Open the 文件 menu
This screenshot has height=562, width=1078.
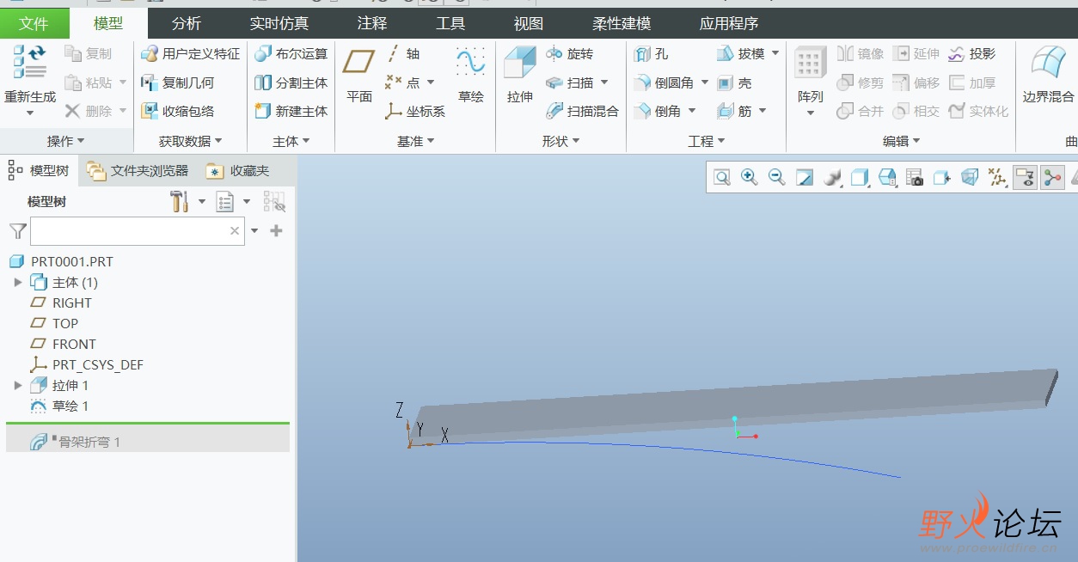pyautogui.click(x=34, y=23)
